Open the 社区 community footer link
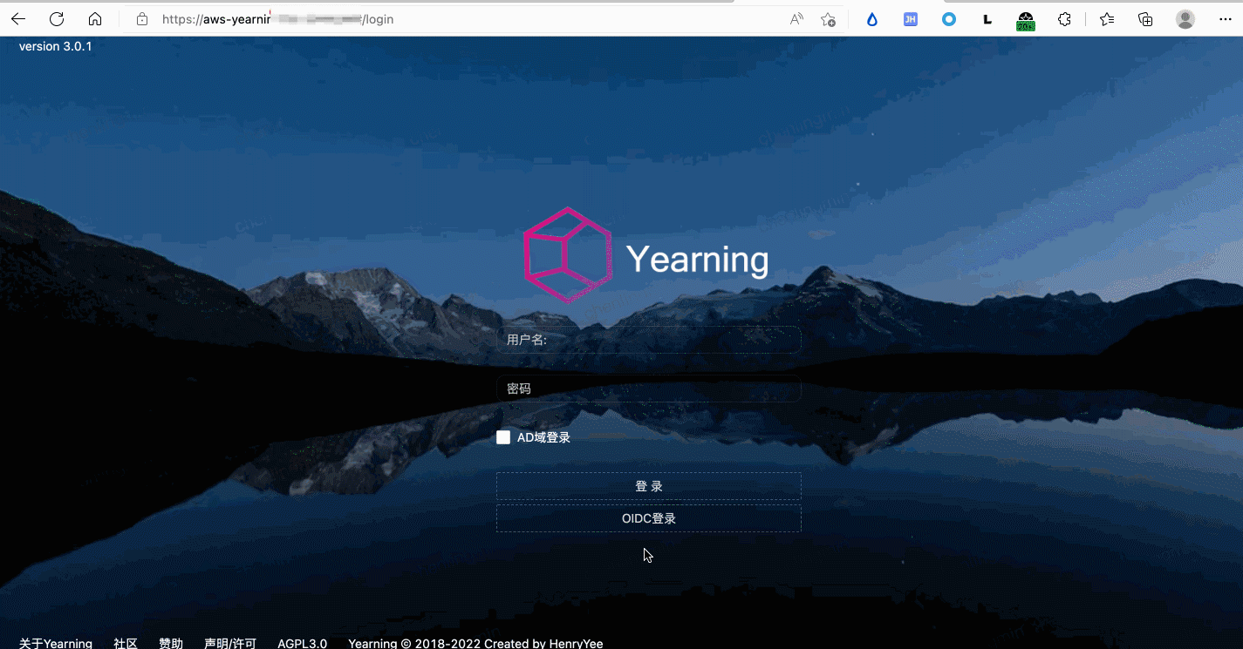The width and height of the screenshot is (1243, 649). point(126,643)
